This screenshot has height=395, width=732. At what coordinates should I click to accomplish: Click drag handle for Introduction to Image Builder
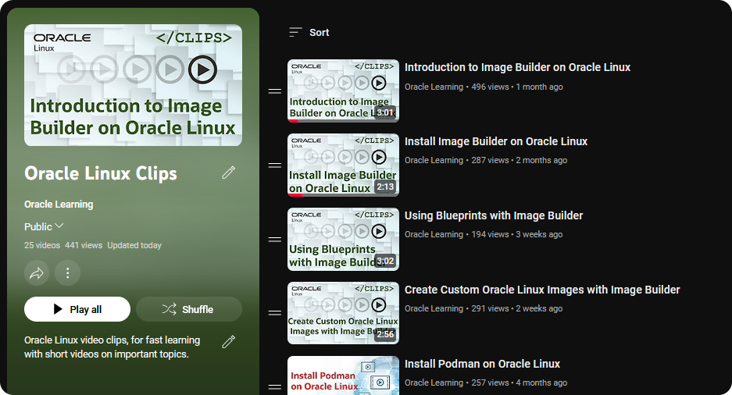tap(275, 91)
